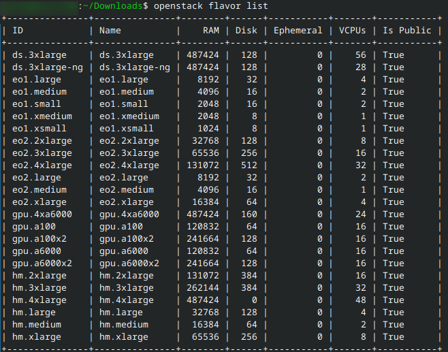Click the 'Is Public' column header
448x352 pixels.
tap(407, 30)
